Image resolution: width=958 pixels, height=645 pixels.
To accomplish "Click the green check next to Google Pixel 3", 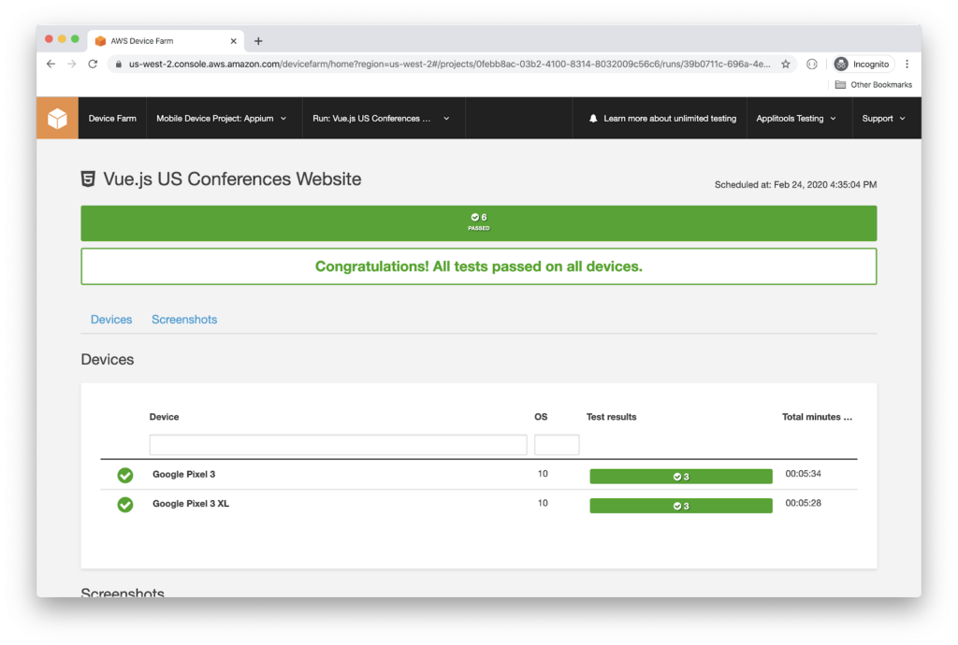I will pos(124,476).
